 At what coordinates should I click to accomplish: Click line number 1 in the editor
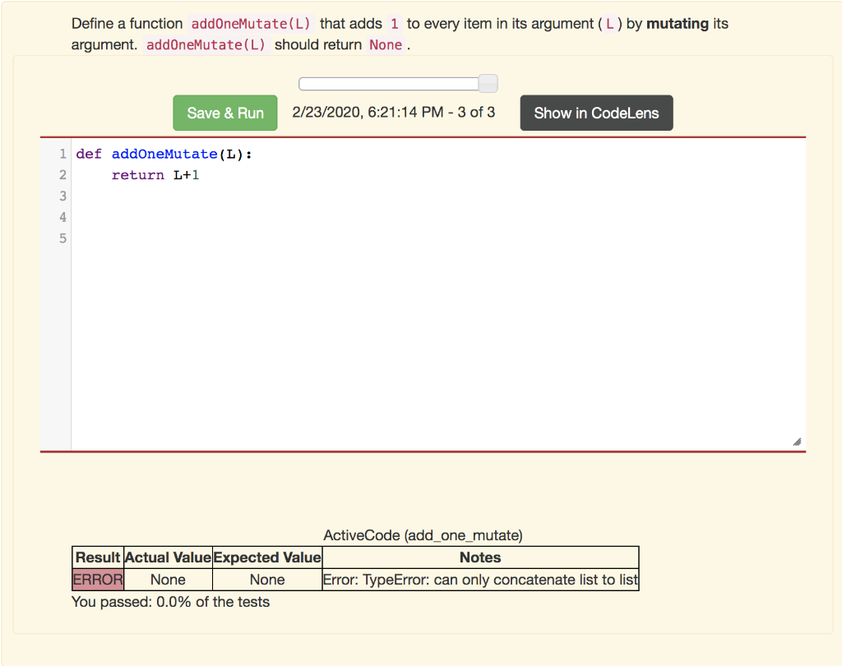pyautogui.click(x=62, y=154)
